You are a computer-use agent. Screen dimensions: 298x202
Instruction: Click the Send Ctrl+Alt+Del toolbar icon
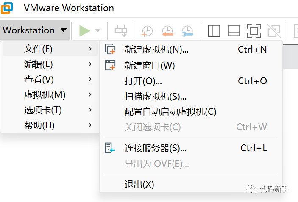point(121,30)
